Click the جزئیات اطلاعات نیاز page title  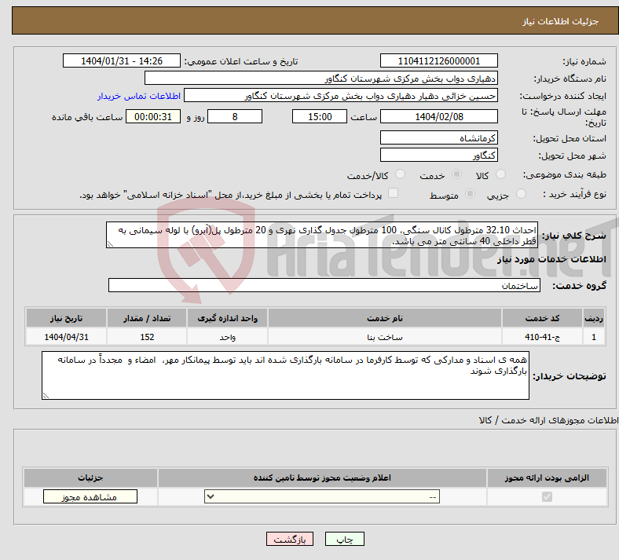tap(560, 21)
